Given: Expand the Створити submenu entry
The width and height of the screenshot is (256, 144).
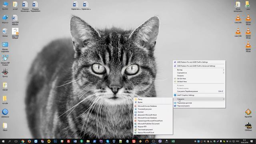Looking at the screenshot, I should (x=199, y=99).
